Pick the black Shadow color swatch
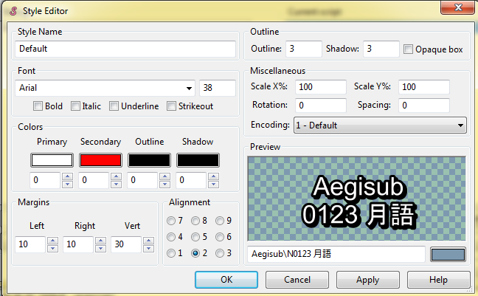This screenshot has height=296, width=478. pos(198,160)
